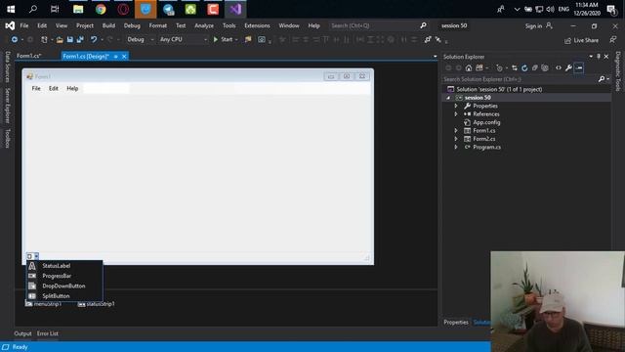Click Help menu on the designed form
The height and width of the screenshot is (352, 625).
click(72, 89)
